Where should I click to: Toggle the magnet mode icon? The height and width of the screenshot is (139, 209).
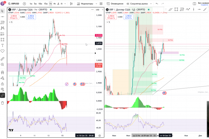click(x=2, y=72)
